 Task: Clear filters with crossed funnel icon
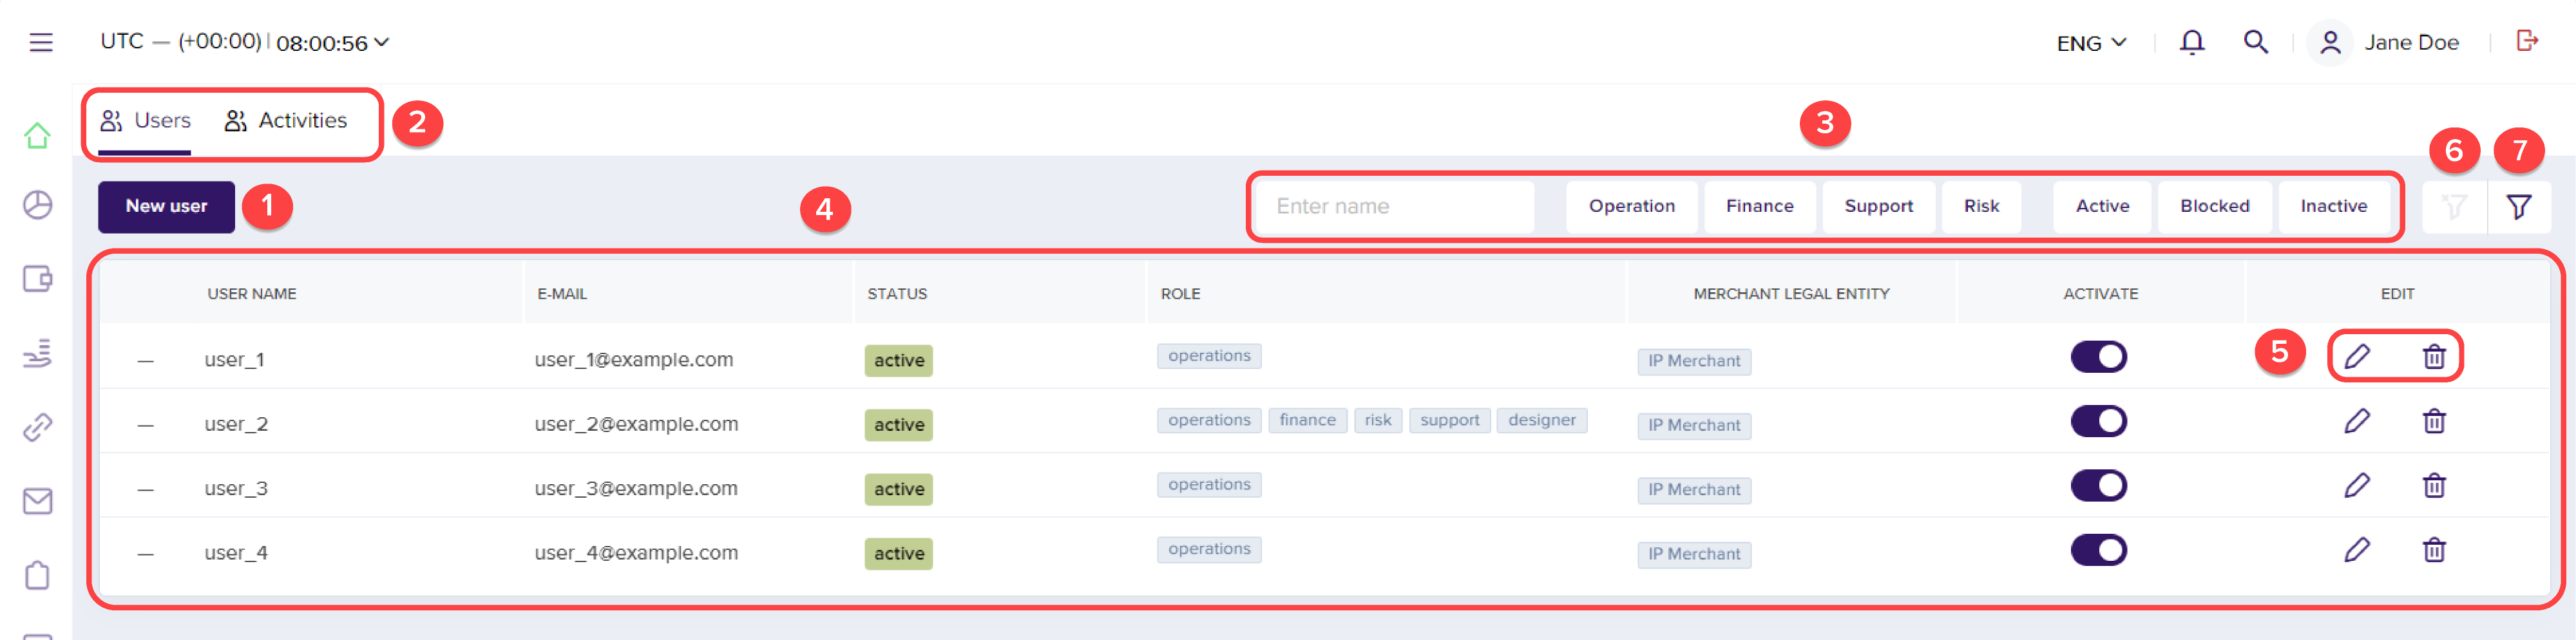(2454, 207)
